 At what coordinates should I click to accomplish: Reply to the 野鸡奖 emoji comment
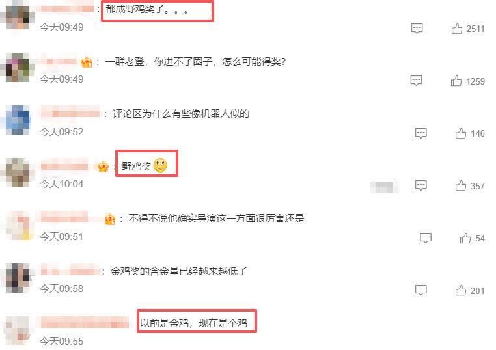[420, 185]
